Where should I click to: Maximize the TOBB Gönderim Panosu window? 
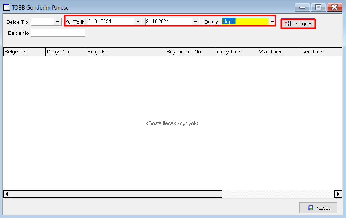pos(318,7)
